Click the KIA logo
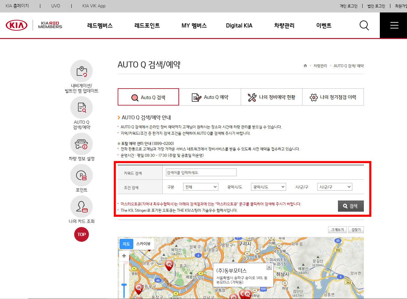Image resolution: width=407 pixels, height=299 pixels. click(17, 25)
